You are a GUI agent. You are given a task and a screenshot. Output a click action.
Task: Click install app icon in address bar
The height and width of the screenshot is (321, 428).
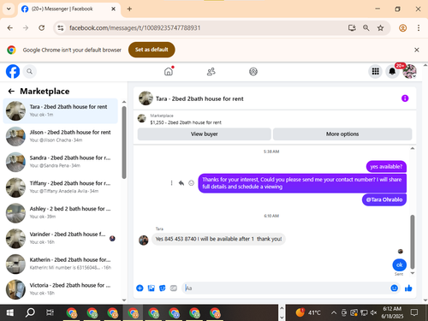[x=352, y=28]
